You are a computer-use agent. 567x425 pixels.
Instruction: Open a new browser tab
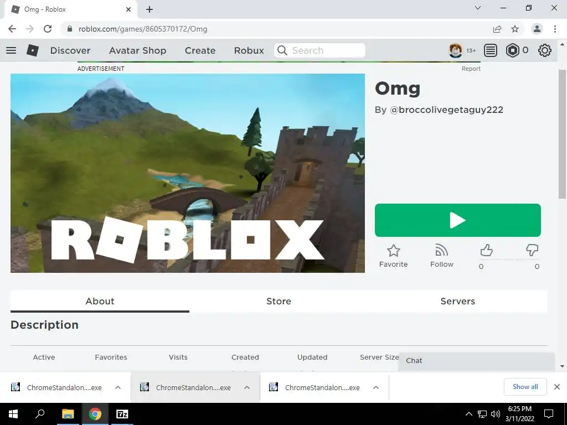click(x=150, y=9)
